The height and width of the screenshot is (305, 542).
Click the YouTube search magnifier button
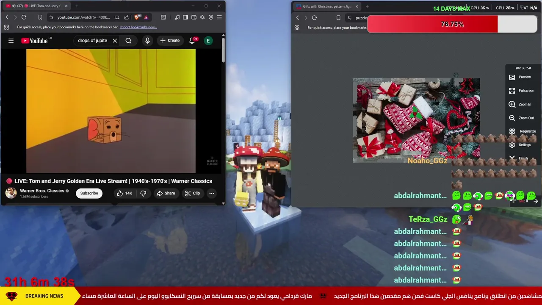coord(128,41)
